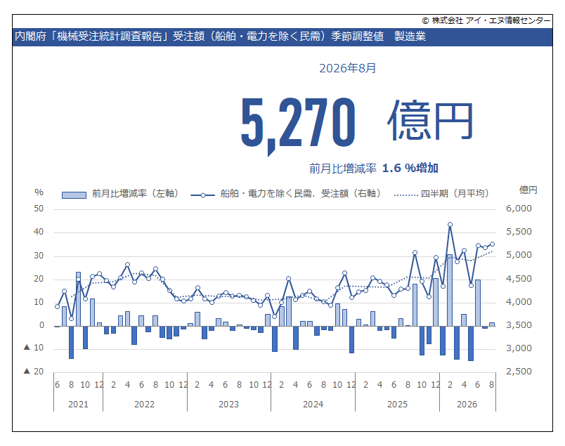Click the right axis value 6,000
This screenshot has width=565, height=446.
(x=519, y=208)
